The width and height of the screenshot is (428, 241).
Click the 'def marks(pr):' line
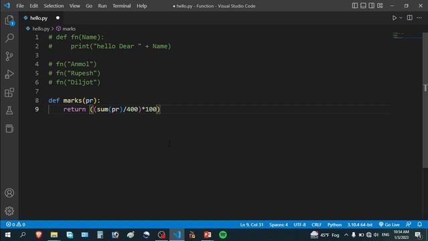[x=74, y=100]
